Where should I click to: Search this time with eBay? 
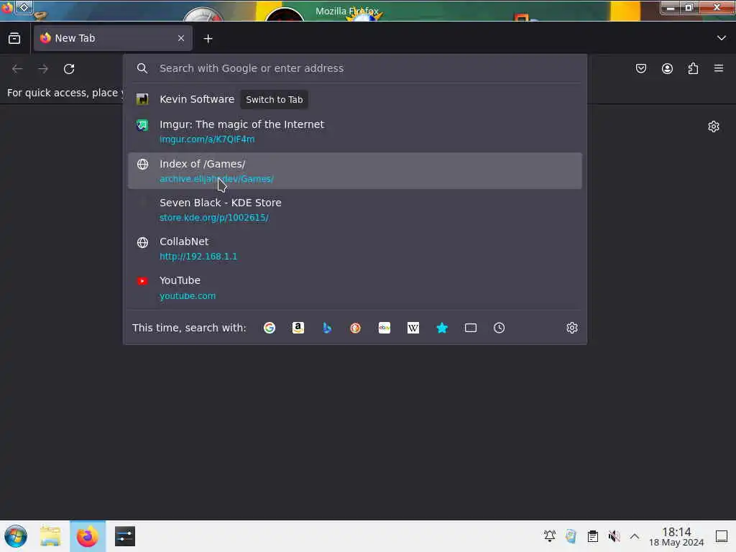[385, 328]
